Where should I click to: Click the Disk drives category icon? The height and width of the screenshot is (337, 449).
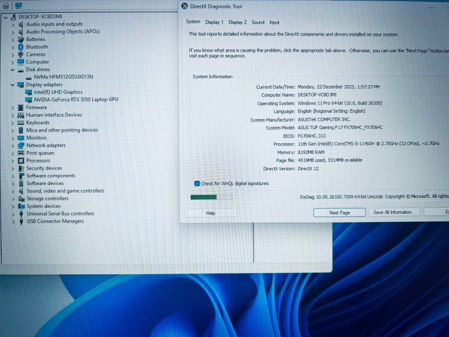tap(21, 70)
